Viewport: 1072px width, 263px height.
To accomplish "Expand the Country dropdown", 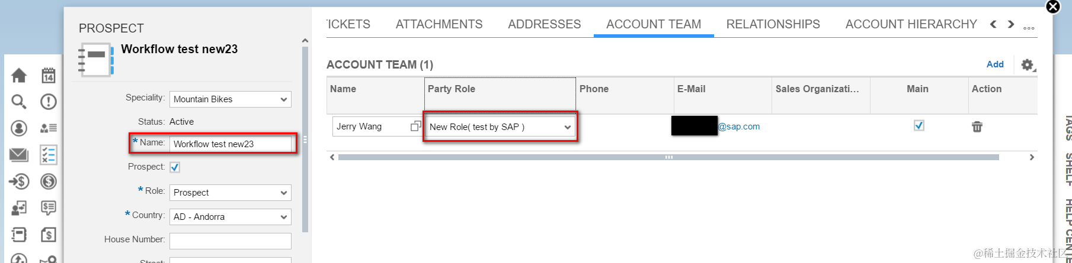I will click(x=284, y=217).
